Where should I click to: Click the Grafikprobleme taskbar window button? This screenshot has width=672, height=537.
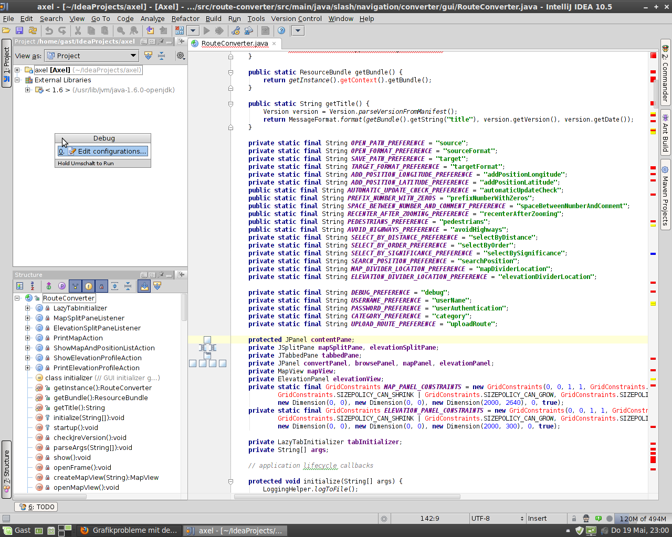(129, 530)
